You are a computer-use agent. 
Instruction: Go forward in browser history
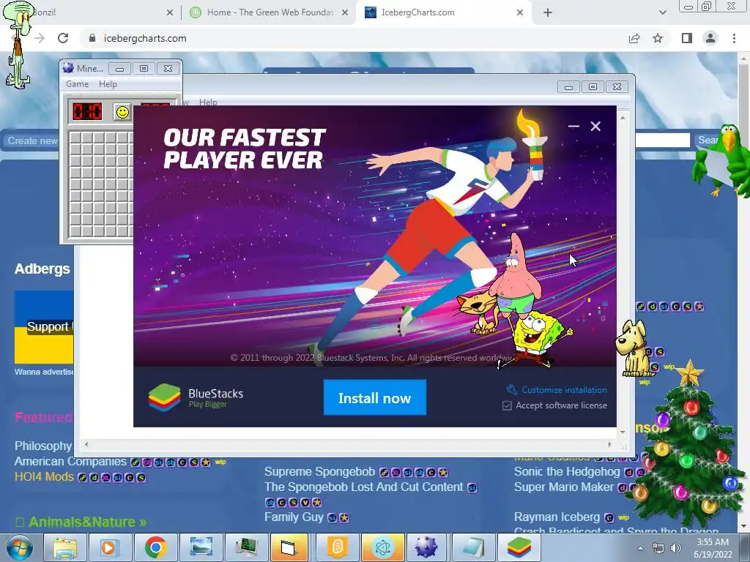(40, 38)
